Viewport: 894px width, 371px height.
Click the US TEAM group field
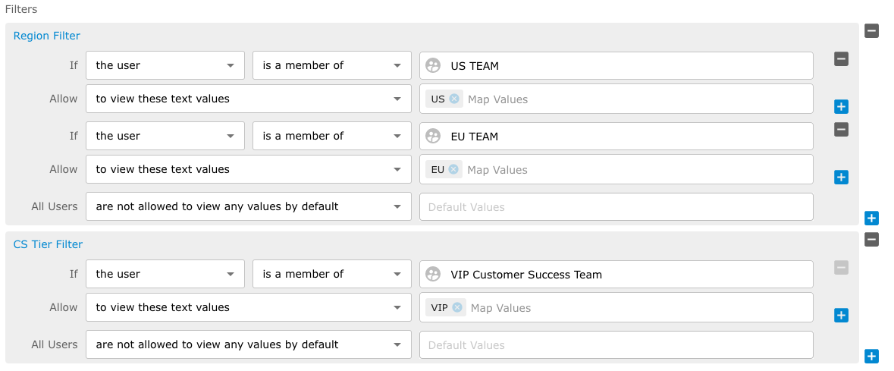pyautogui.click(x=616, y=66)
